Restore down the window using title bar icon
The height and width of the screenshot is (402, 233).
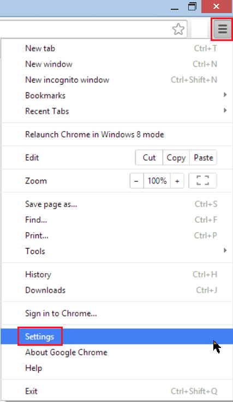pyautogui.click(x=192, y=7)
